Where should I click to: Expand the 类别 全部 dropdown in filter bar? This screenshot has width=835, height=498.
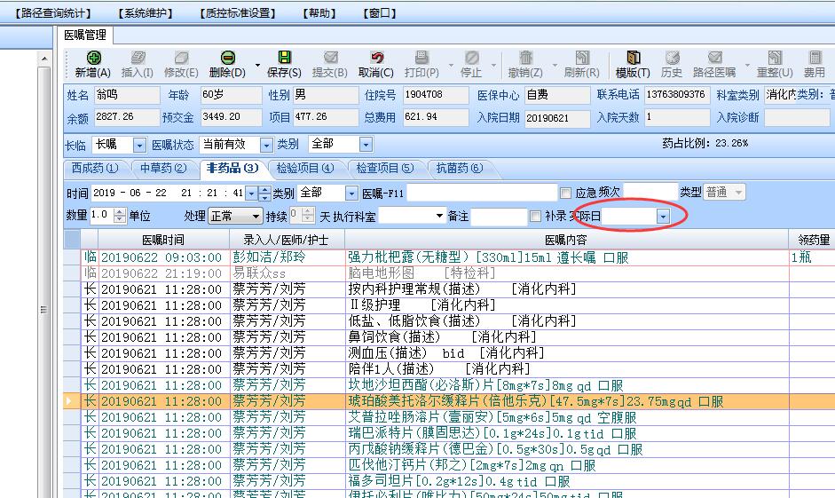coord(366,145)
